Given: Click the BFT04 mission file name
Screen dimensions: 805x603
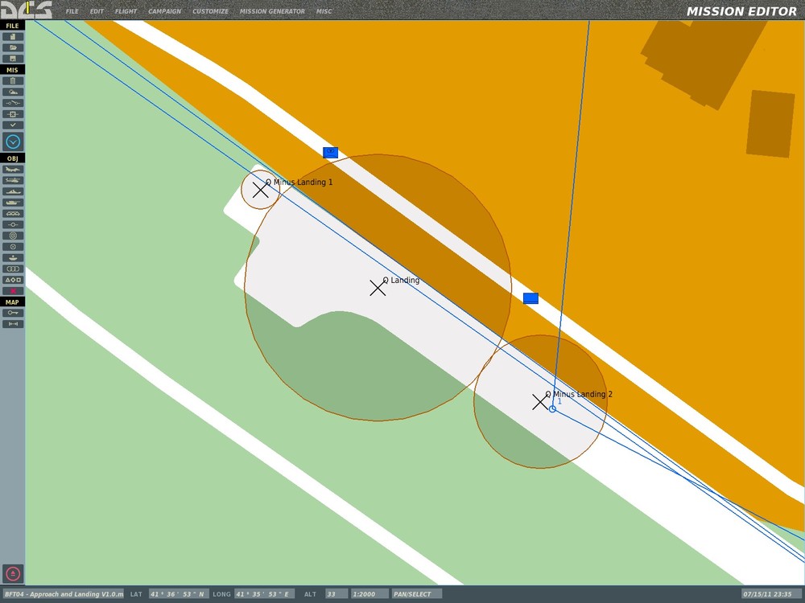Looking at the screenshot, I should pyautogui.click(x=64, y=594).
